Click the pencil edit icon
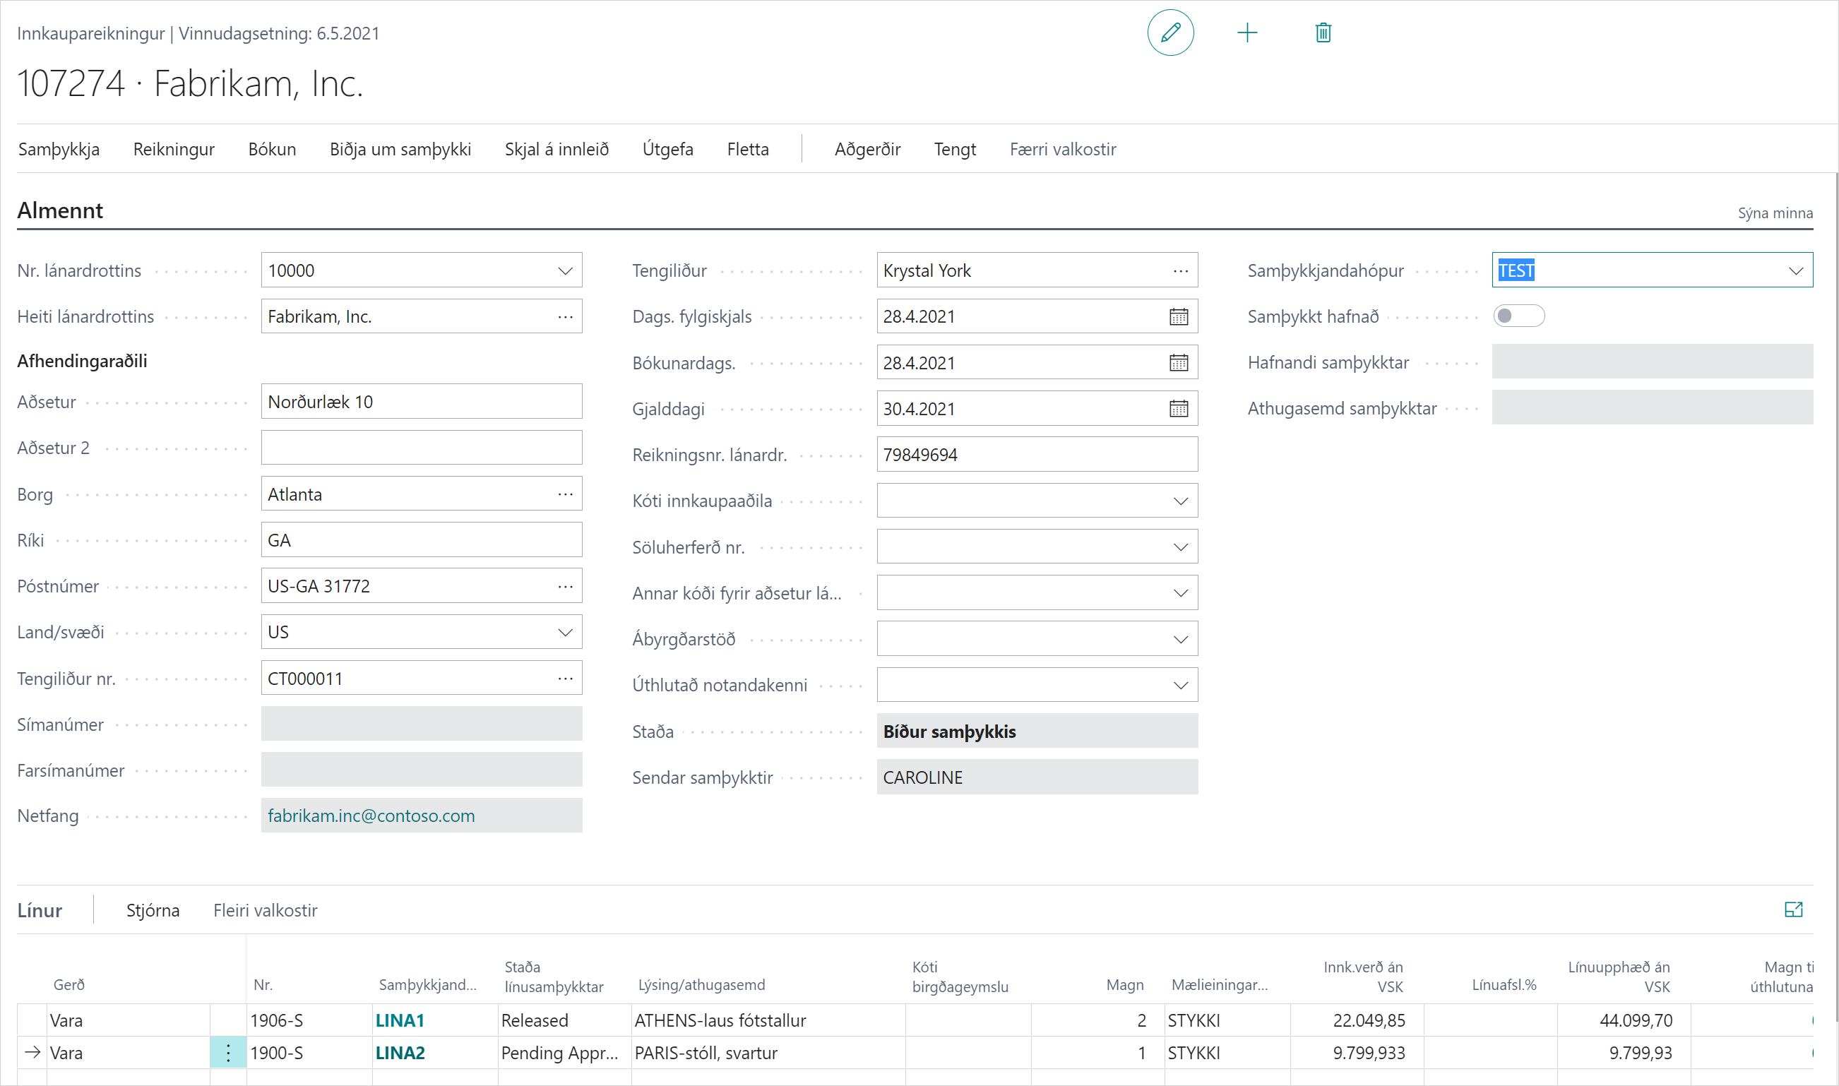This screenshot has height=1086, width=1839. coord(1170,33)
